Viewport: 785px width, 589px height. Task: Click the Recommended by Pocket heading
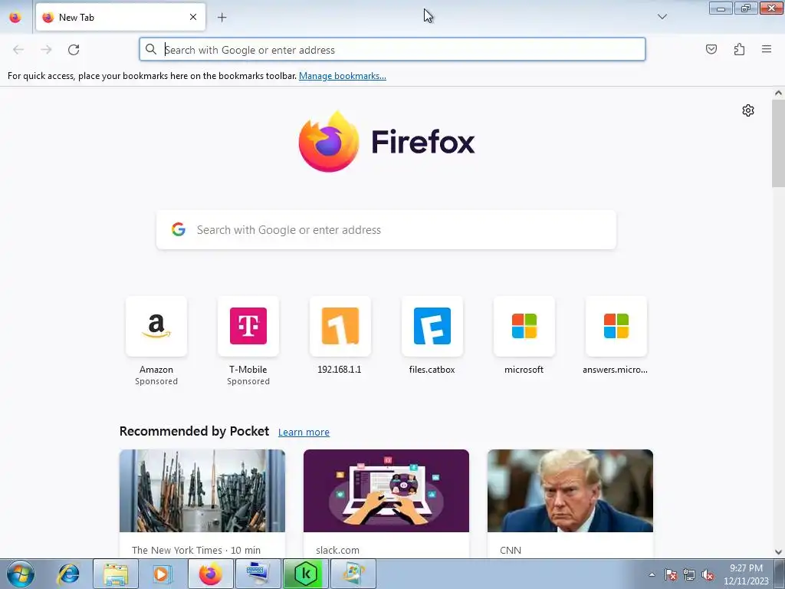194,431
